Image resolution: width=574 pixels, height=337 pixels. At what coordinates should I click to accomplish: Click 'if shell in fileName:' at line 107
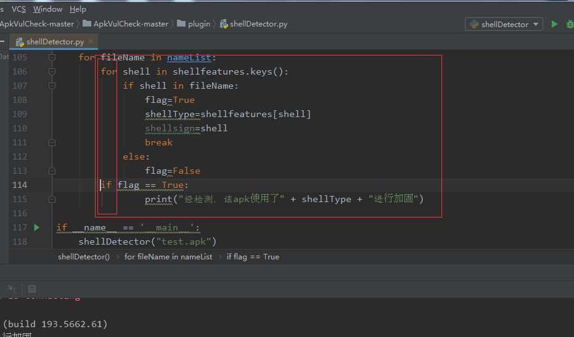pyautogui.click(x=181, y=86)
